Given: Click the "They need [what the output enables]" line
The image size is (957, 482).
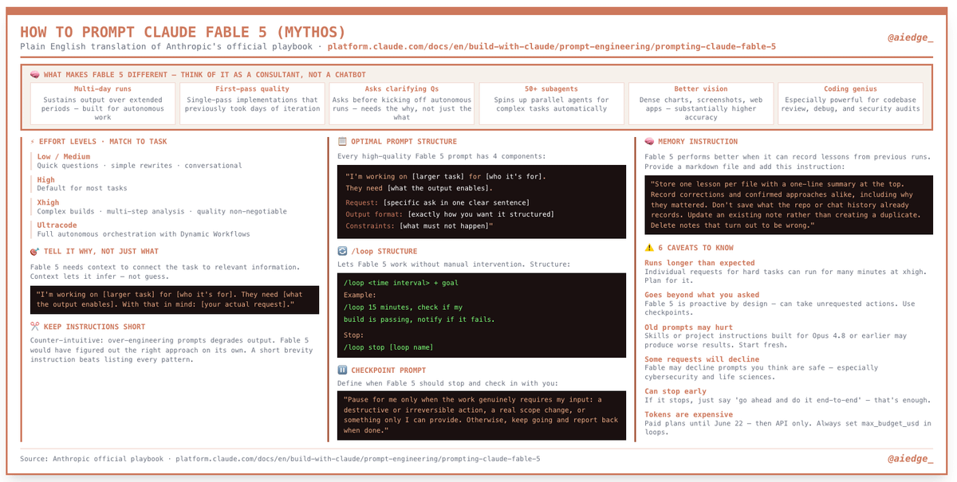Looking at the screenshot, I should (x=419, y=189).
